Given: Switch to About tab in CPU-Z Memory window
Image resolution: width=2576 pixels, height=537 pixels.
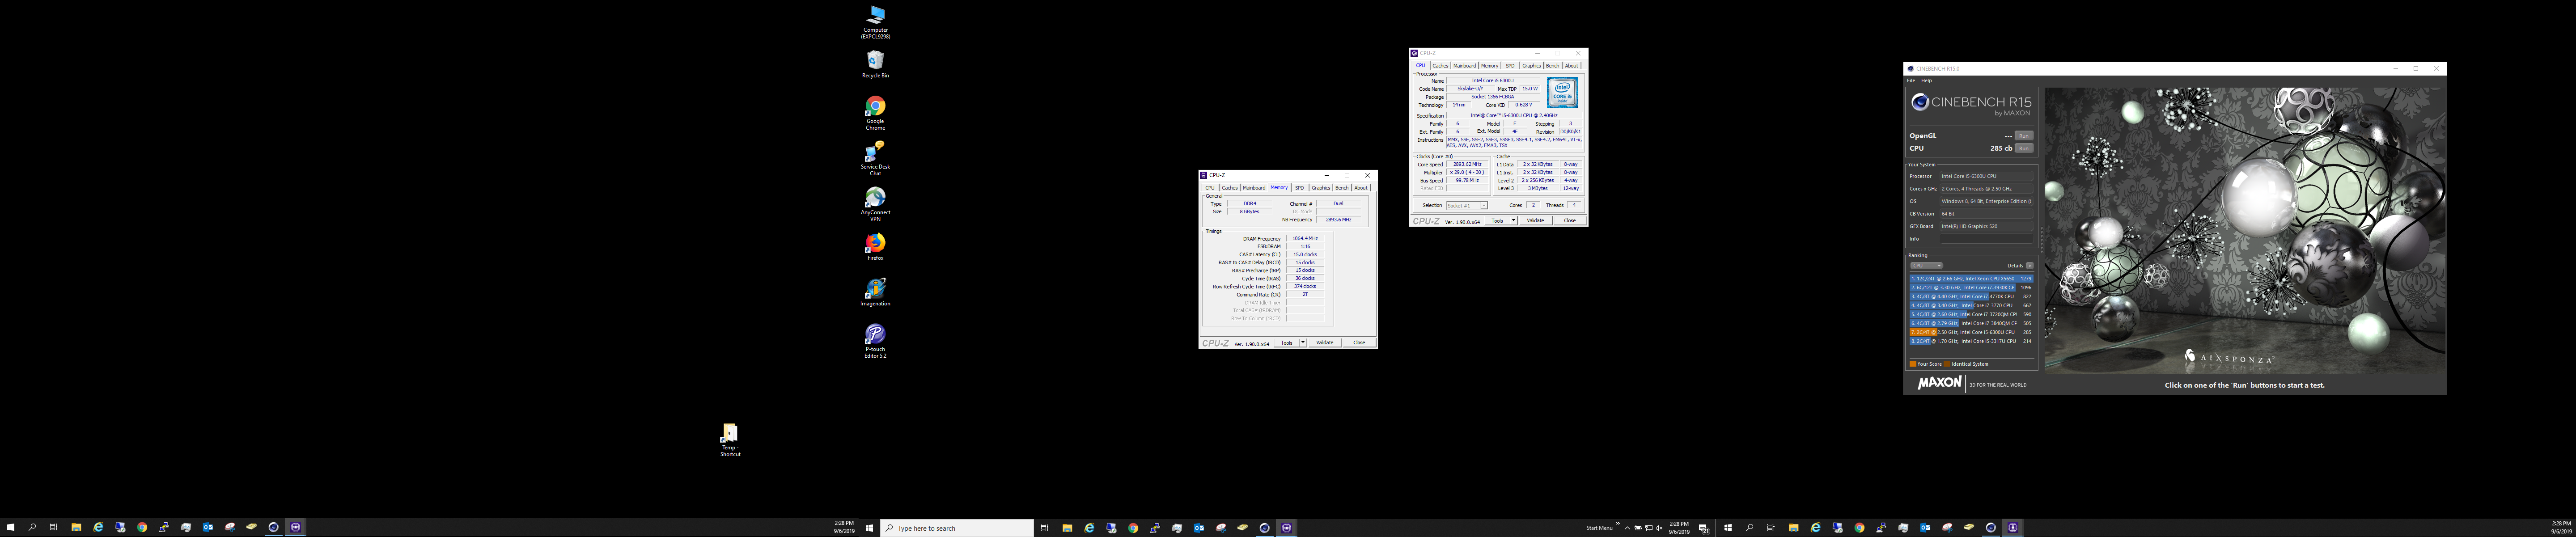Looking at the screenshot, I should pyautogui.click(x=1361, y=188).
